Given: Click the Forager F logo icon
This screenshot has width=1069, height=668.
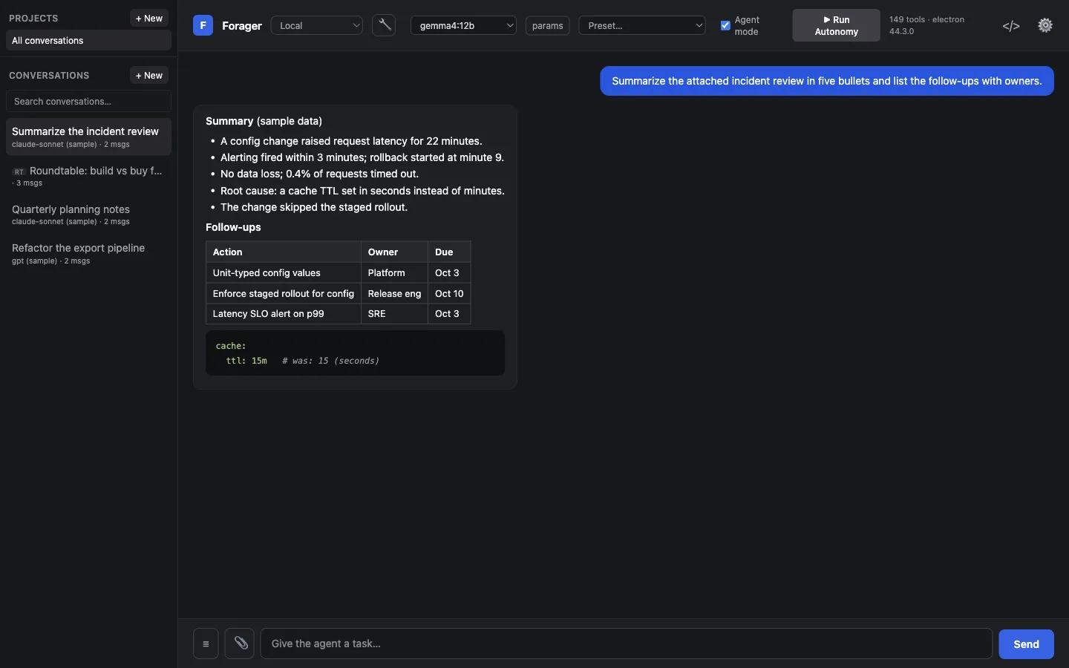Looking at the screenshot, I should coord(203,25).
